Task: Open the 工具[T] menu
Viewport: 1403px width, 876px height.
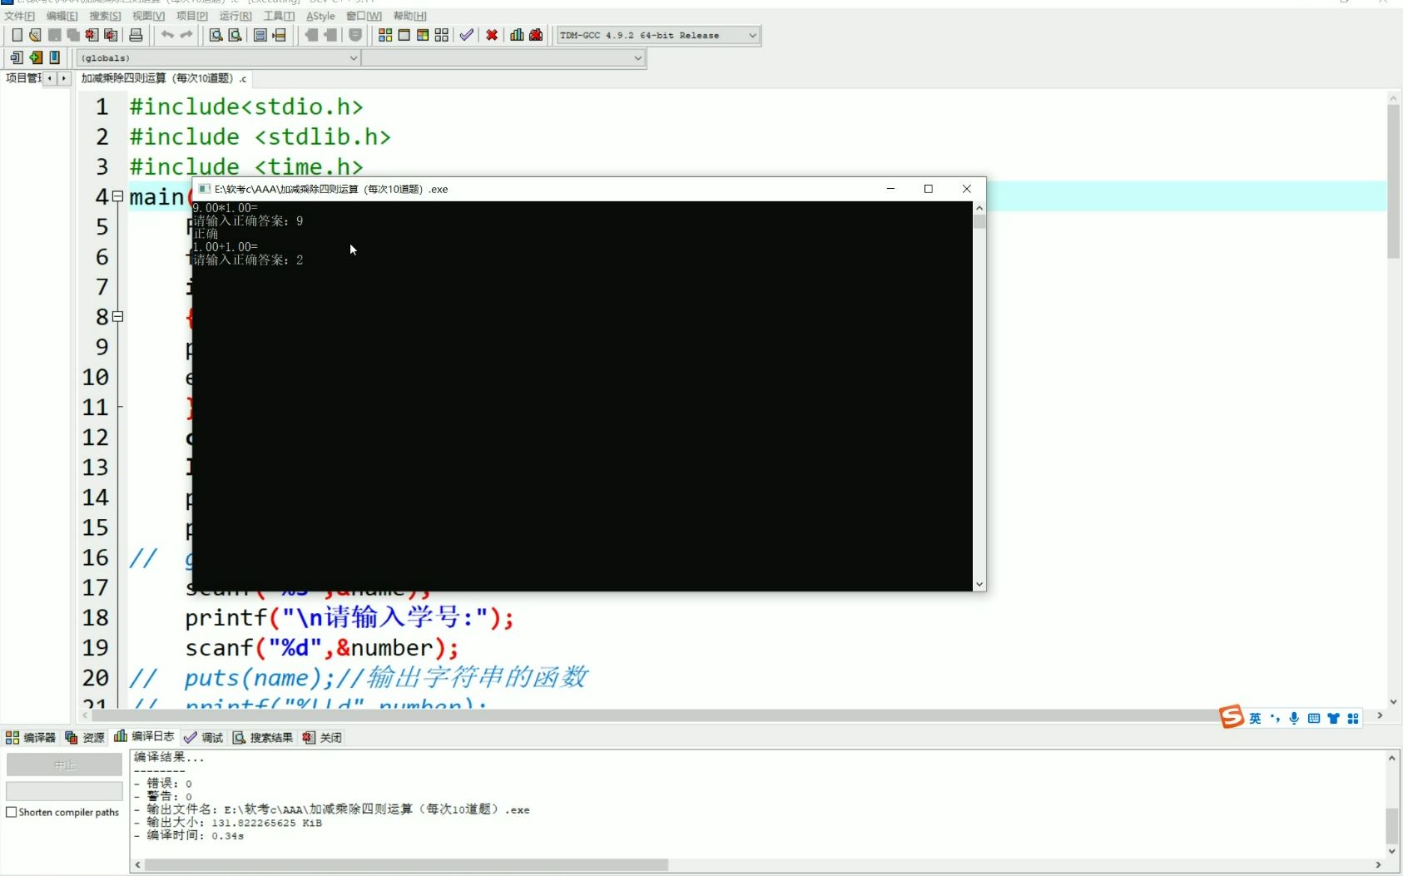Action: (x=279, y=16)
